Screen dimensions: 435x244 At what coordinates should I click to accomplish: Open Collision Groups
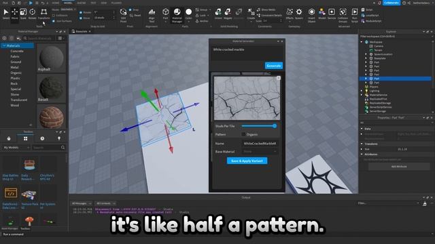(x=343, y=15)
